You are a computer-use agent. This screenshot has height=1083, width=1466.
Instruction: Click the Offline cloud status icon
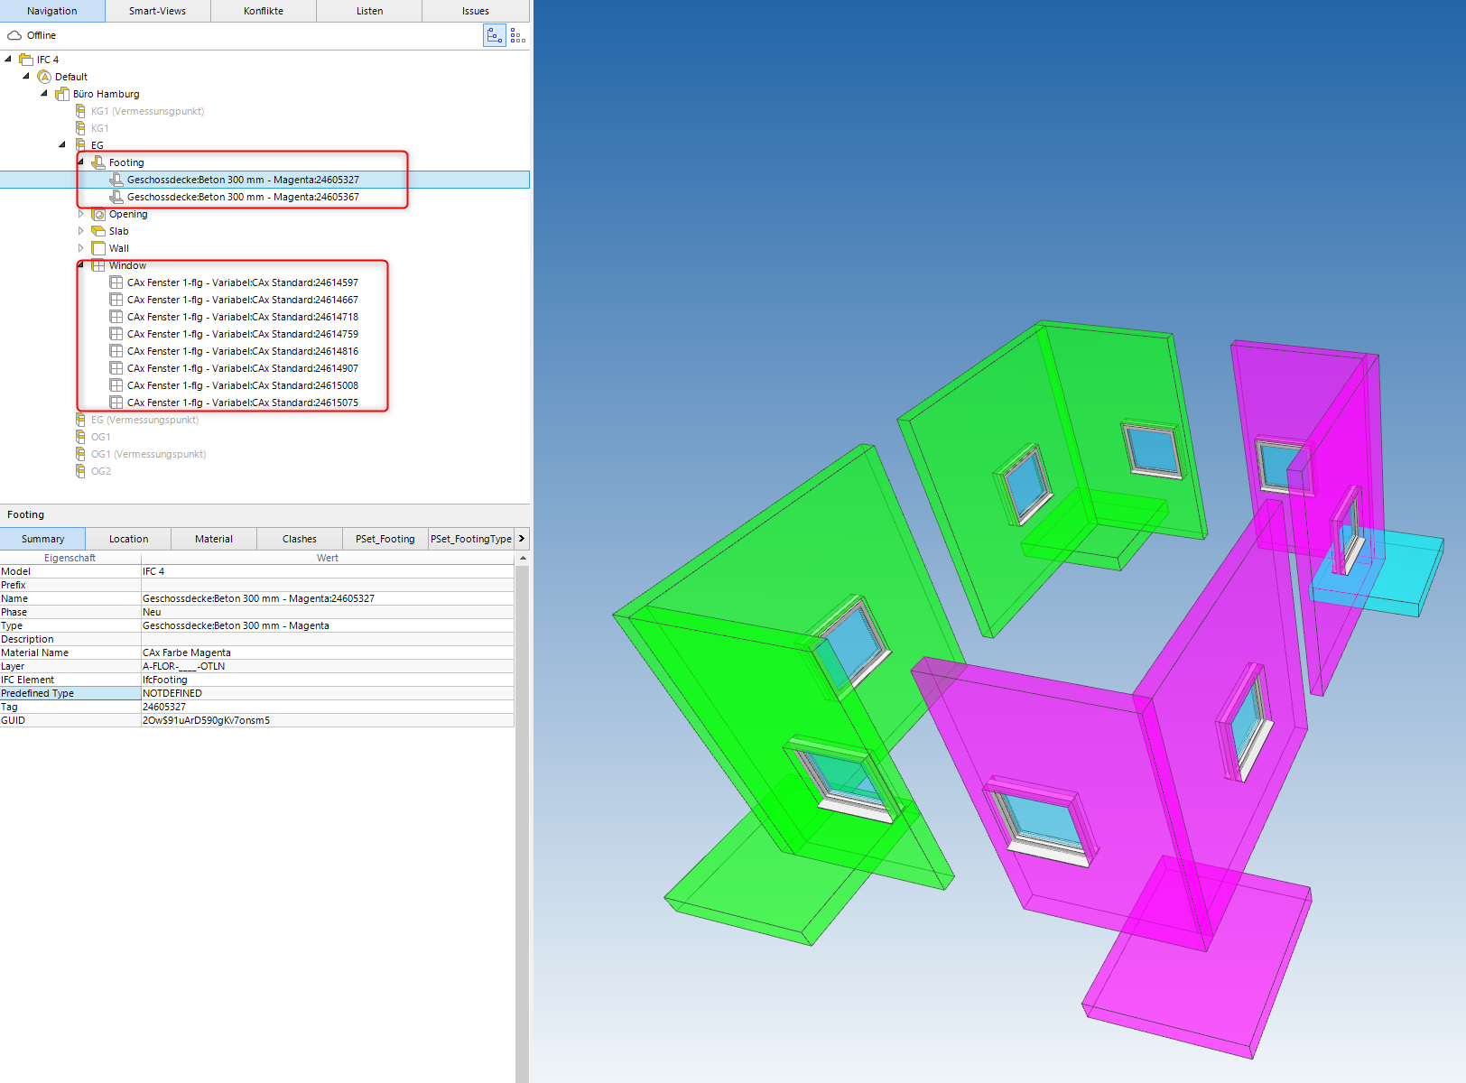[x=14, y=36]
